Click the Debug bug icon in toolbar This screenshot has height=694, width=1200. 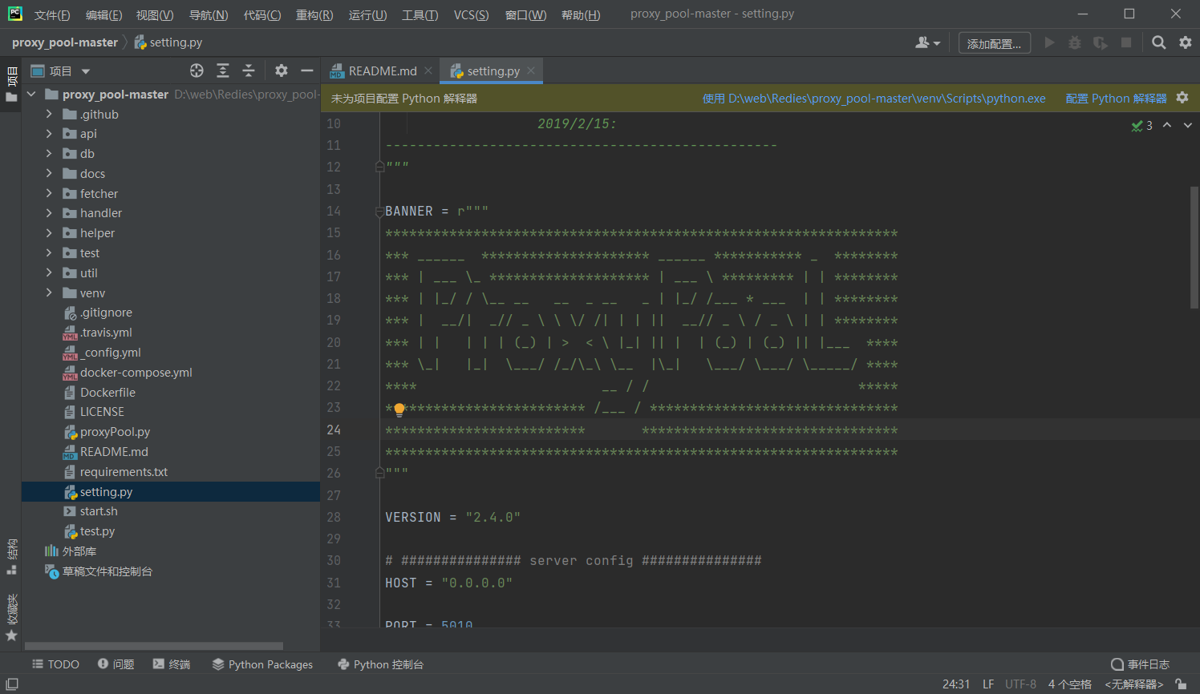click(x=1075, y=42)
